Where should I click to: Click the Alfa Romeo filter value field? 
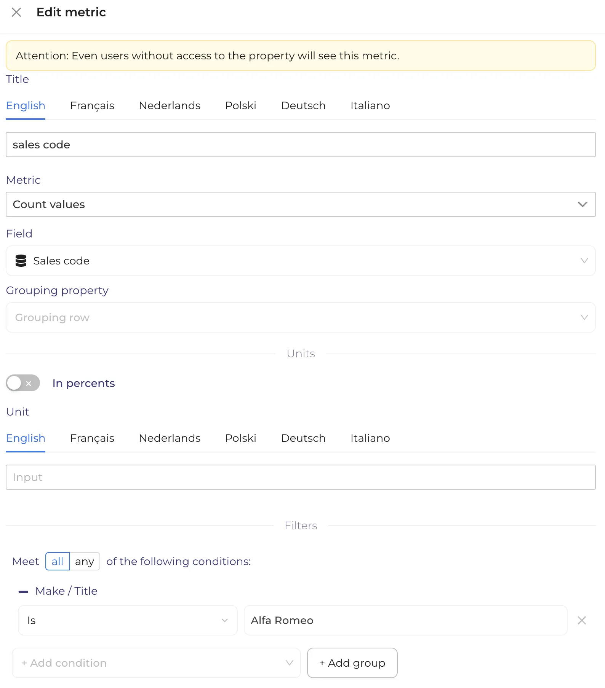tap(406, 621)
